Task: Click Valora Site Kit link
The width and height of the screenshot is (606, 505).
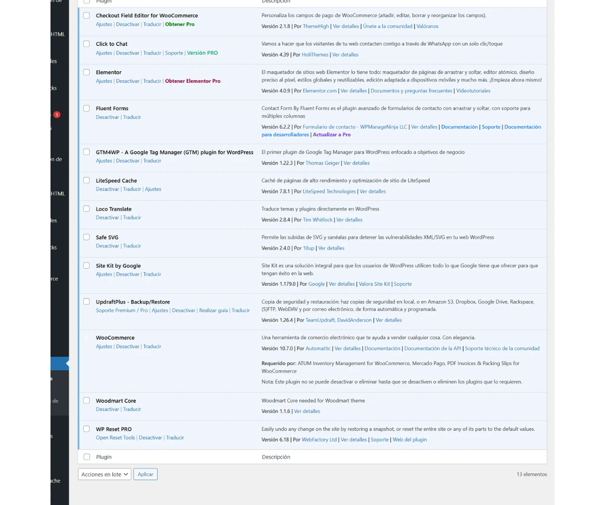Action: [374, 284]
